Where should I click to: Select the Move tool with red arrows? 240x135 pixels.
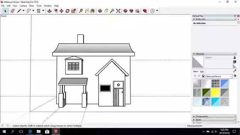(x=61, y=11)
